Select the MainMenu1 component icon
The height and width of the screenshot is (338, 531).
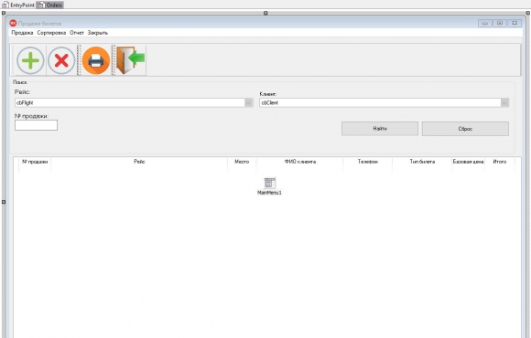point(269,184)
